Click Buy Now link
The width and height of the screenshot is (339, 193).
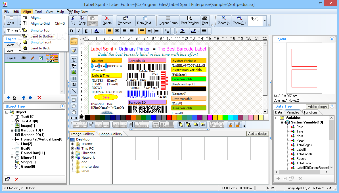[x=78, y=12]
